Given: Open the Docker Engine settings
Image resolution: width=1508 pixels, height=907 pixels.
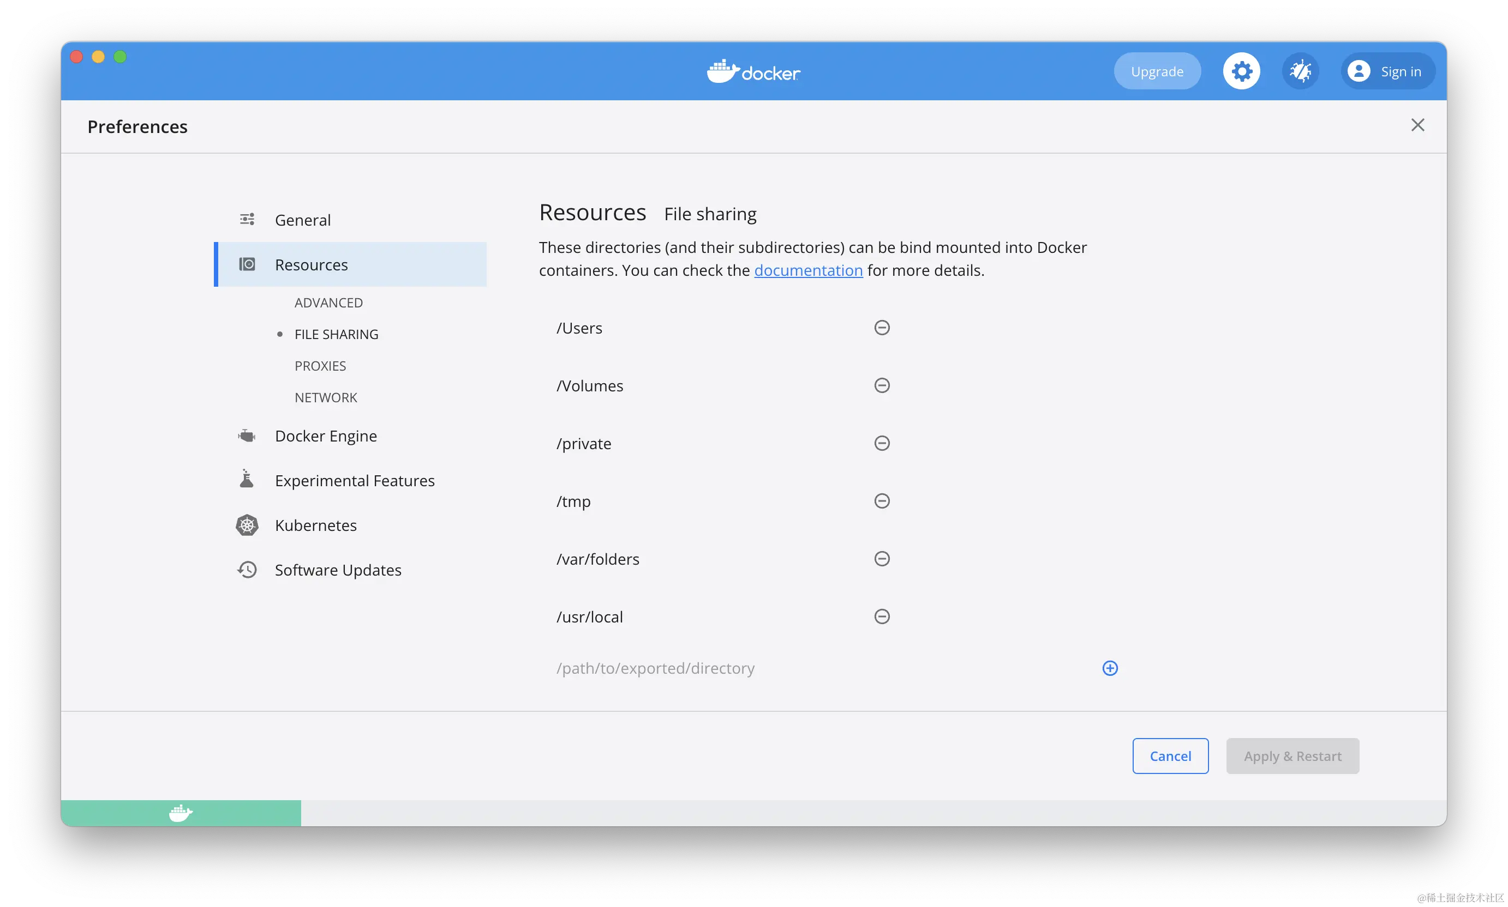Looking at the screenshot, I should [326, 437].
